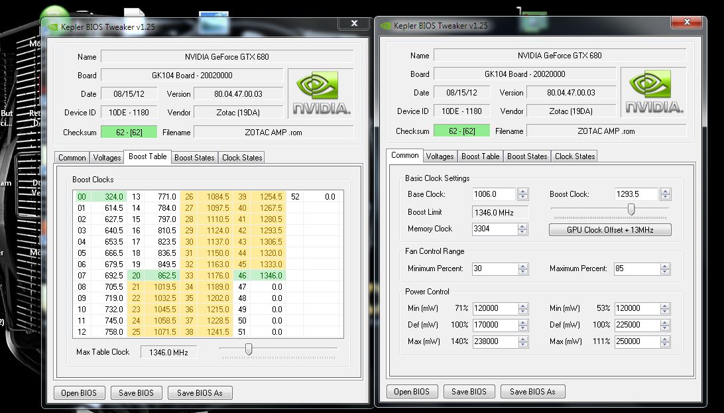Click Version field in left window

tap(238, 93)
